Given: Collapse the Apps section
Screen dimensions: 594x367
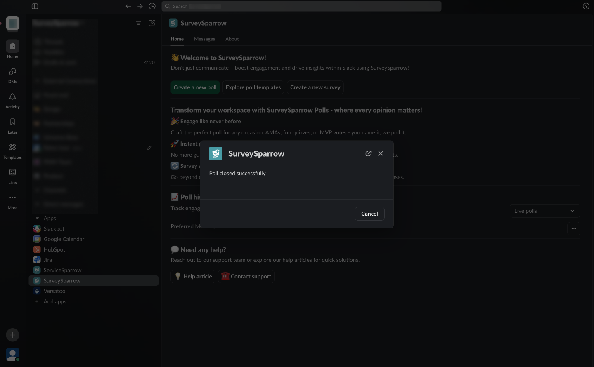Looking at the screenshot, I should (x=38, y=218).
